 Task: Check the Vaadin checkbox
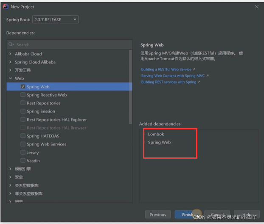(23, 160)
